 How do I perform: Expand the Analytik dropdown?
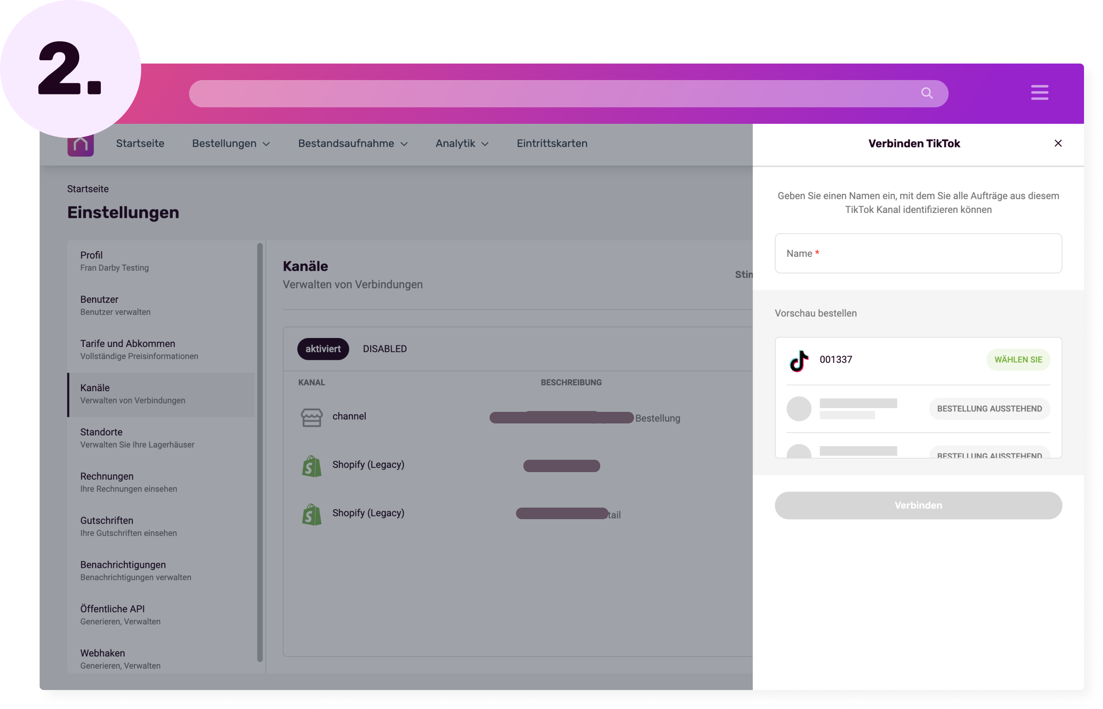click(x=462, y=144)
